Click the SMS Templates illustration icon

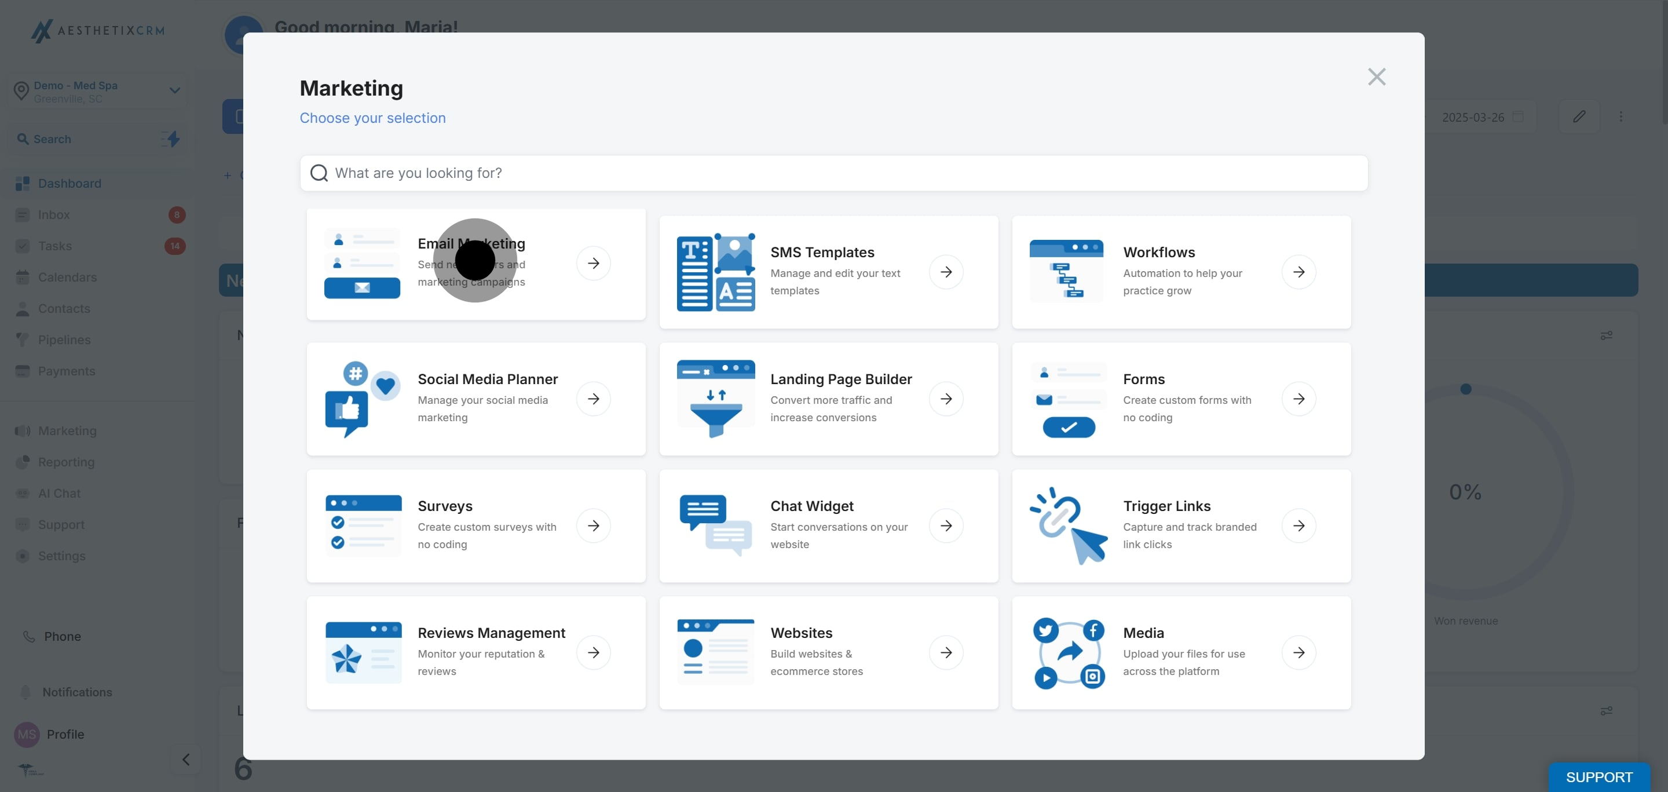pos(715,272)
